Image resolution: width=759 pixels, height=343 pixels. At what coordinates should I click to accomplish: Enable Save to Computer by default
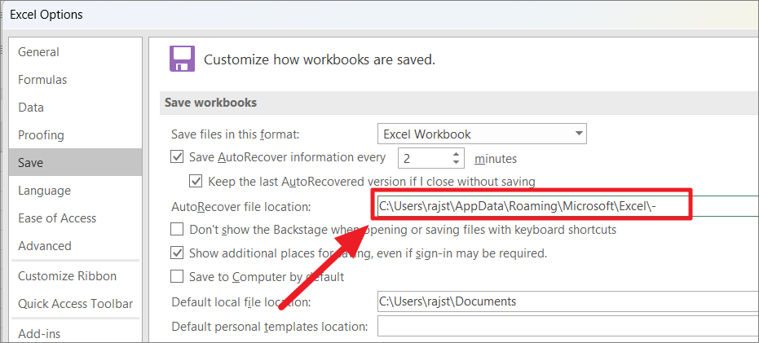[x=177, y=277]
